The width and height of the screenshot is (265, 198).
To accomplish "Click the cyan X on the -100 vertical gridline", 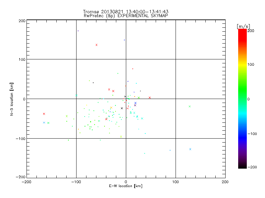I will [77, 95].
